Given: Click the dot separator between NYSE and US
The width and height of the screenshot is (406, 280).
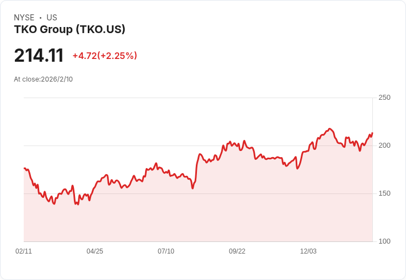Looking at the screenshot, I should [40, 18].
